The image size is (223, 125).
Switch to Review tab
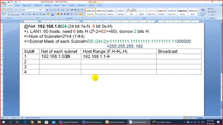tap(56, 6)
